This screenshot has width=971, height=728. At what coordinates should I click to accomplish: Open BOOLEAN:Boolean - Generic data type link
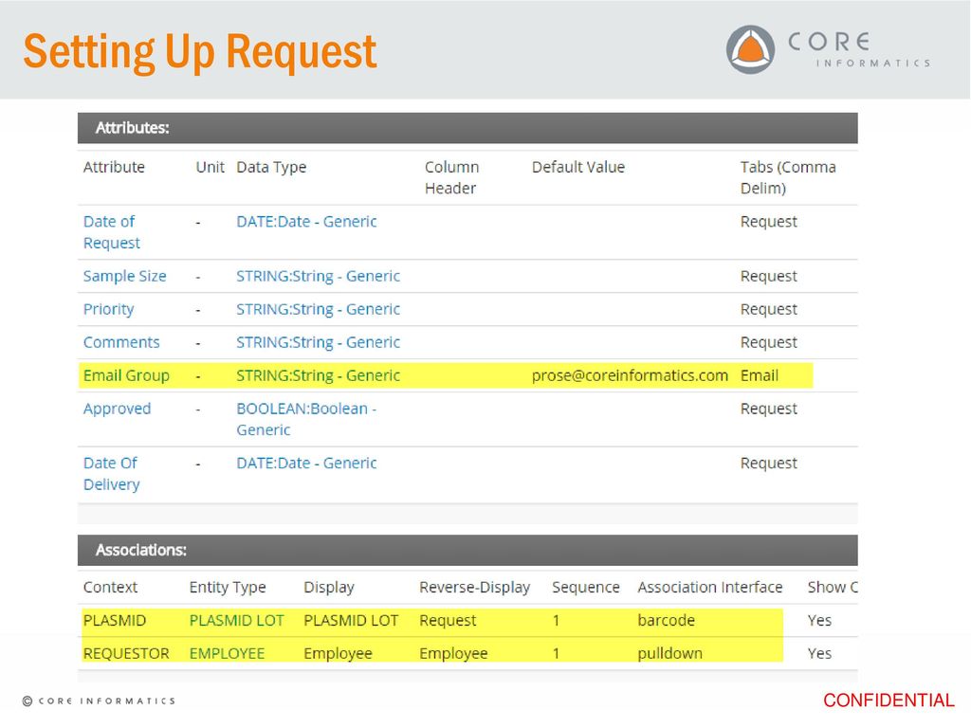pos(306,419)
